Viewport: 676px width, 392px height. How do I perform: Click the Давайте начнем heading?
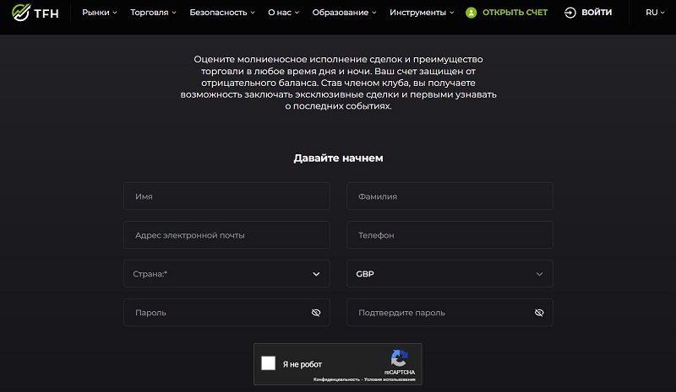[339, 158]
